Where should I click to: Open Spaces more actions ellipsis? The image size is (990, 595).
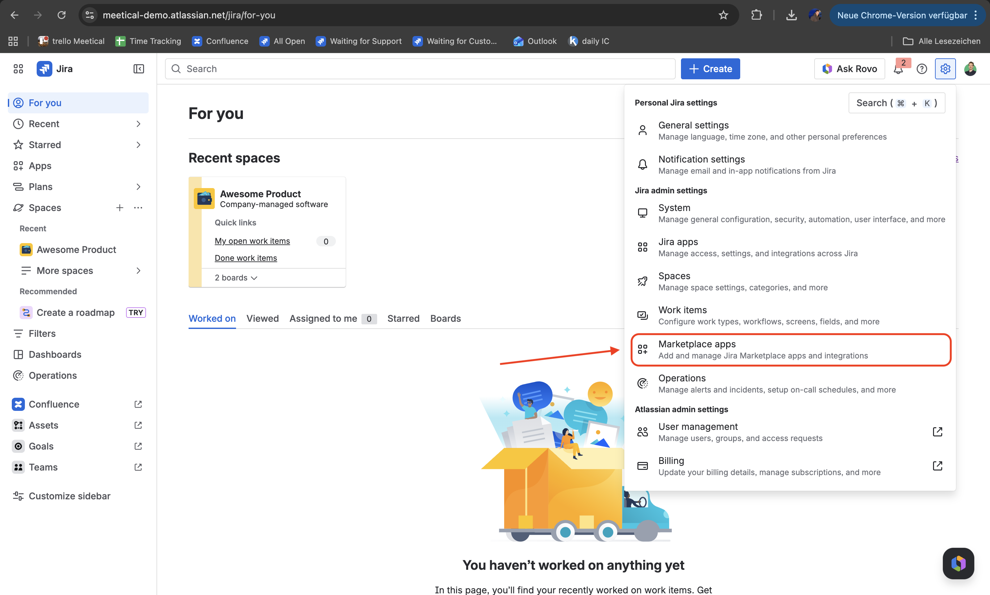tap(138, 208)
